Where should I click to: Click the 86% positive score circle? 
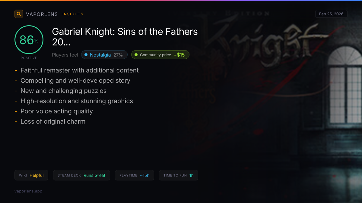point(29,40)
